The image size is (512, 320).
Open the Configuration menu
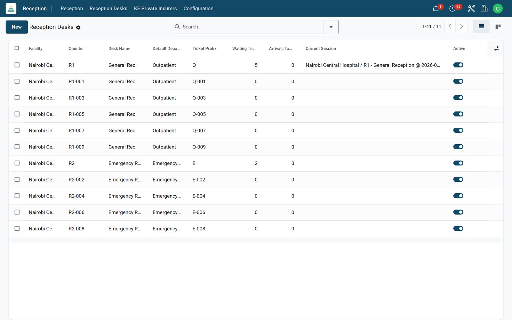click(198, 9)
